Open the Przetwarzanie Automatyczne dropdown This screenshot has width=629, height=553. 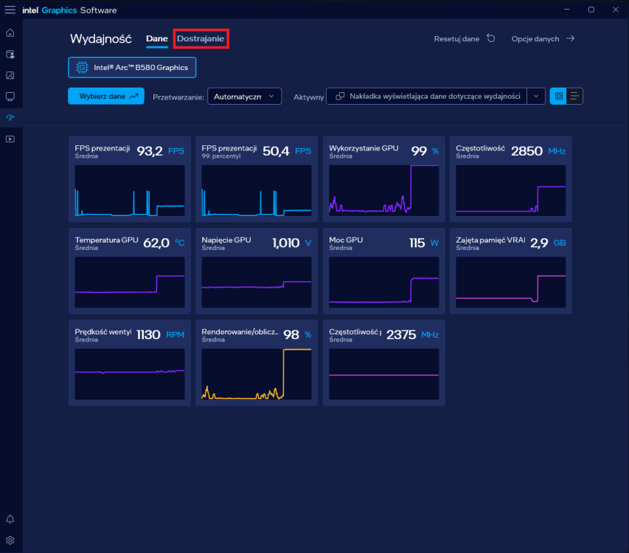(244, 97)
